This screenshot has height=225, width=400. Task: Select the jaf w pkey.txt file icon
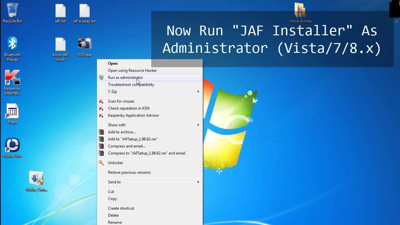[84, 13]
